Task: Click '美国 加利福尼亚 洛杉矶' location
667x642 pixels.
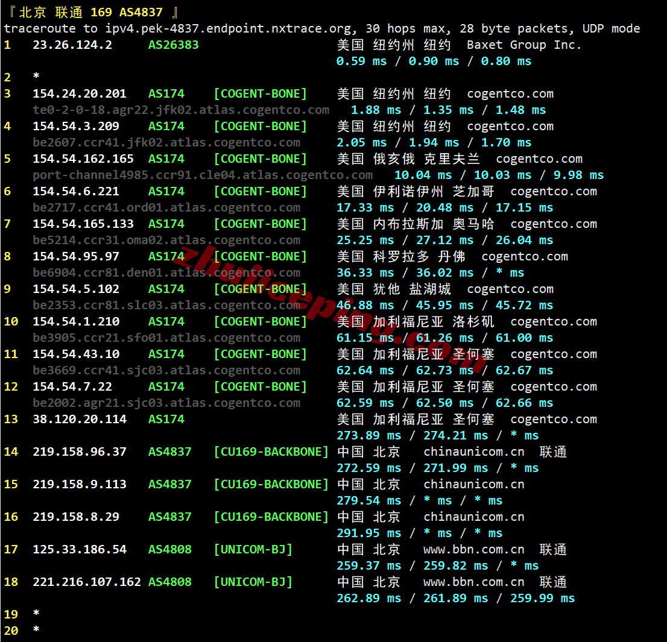Action: coord(416,321)
